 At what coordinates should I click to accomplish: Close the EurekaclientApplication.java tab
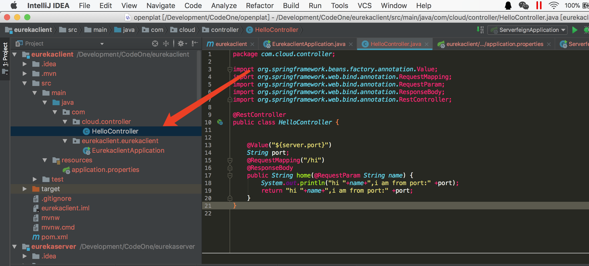click(x=351, y=44)
